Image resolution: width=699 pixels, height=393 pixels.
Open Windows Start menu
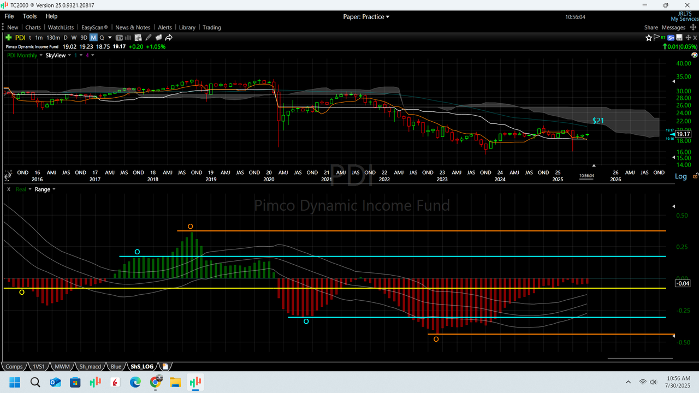[14, 382]
